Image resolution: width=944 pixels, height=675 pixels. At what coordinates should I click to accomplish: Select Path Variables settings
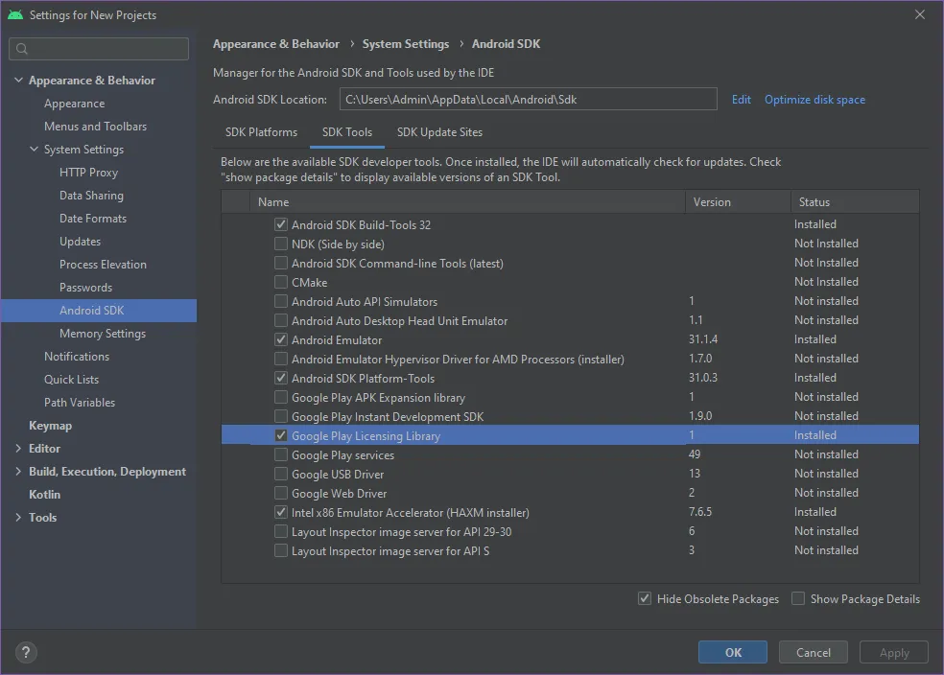coord(80,403)
